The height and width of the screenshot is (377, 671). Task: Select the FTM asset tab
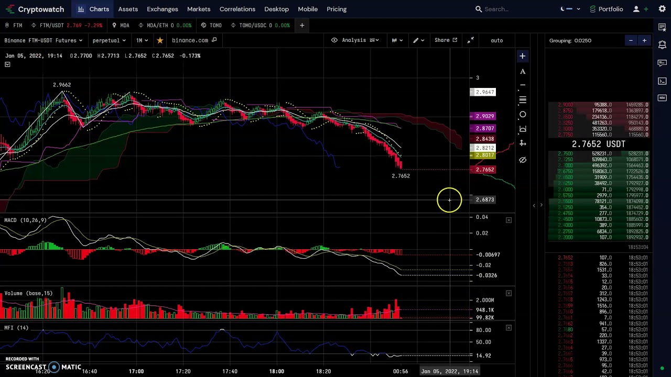pyautogui.click(x=14, y=25)
